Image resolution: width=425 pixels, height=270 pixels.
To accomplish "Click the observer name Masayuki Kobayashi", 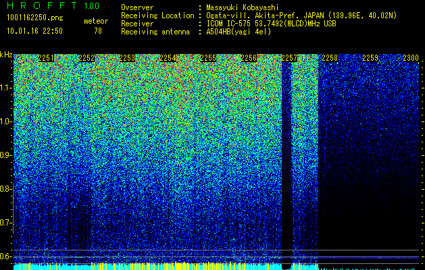I will pos(242,7).
